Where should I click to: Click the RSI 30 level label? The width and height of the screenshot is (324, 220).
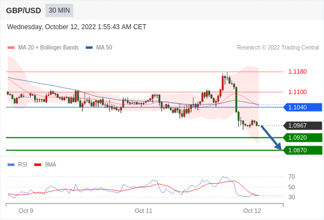[292, 197]
